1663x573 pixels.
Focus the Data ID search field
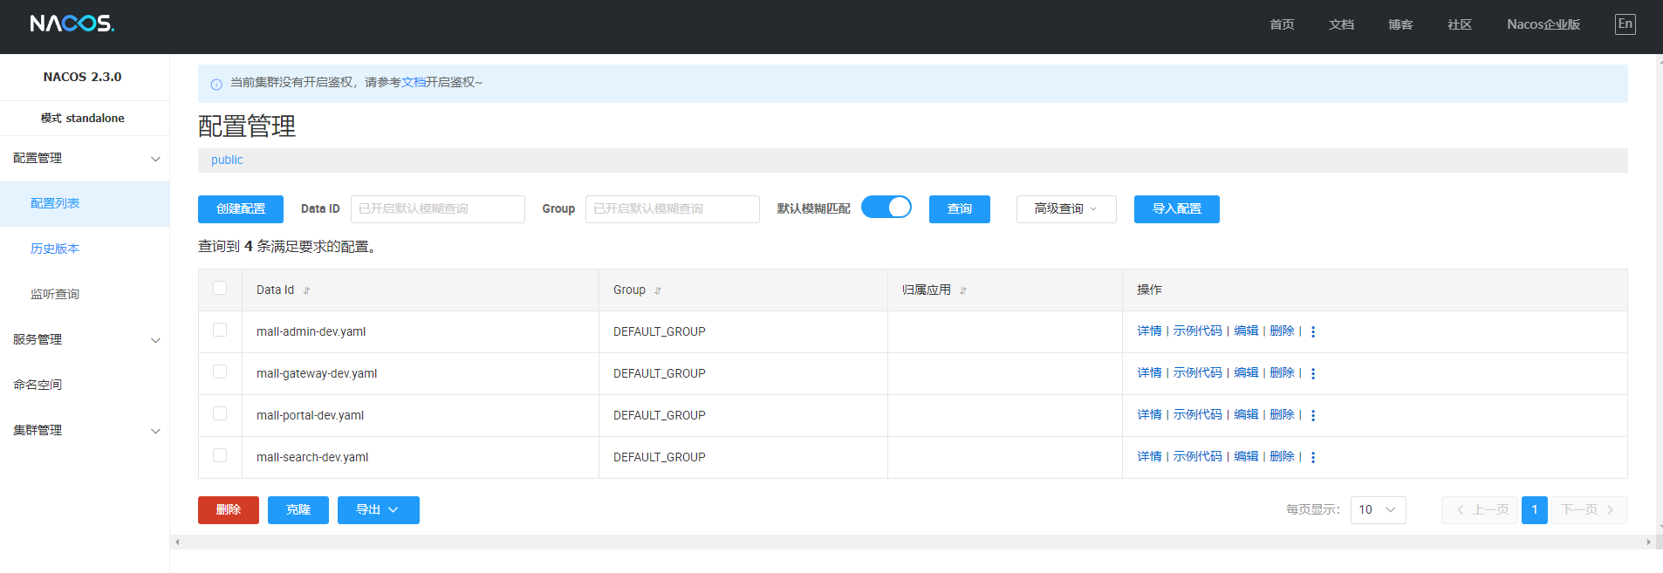(438, 209)
